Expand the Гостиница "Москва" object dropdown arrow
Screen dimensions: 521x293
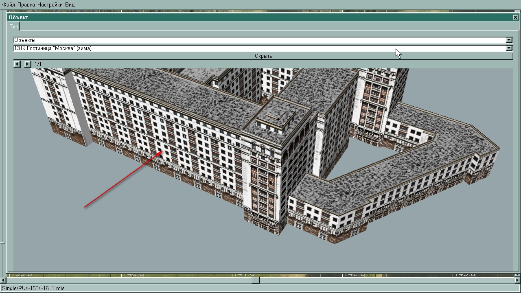tap(509, 48)
